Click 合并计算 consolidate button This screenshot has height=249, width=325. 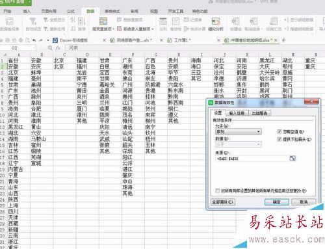(x=194, y=29)
